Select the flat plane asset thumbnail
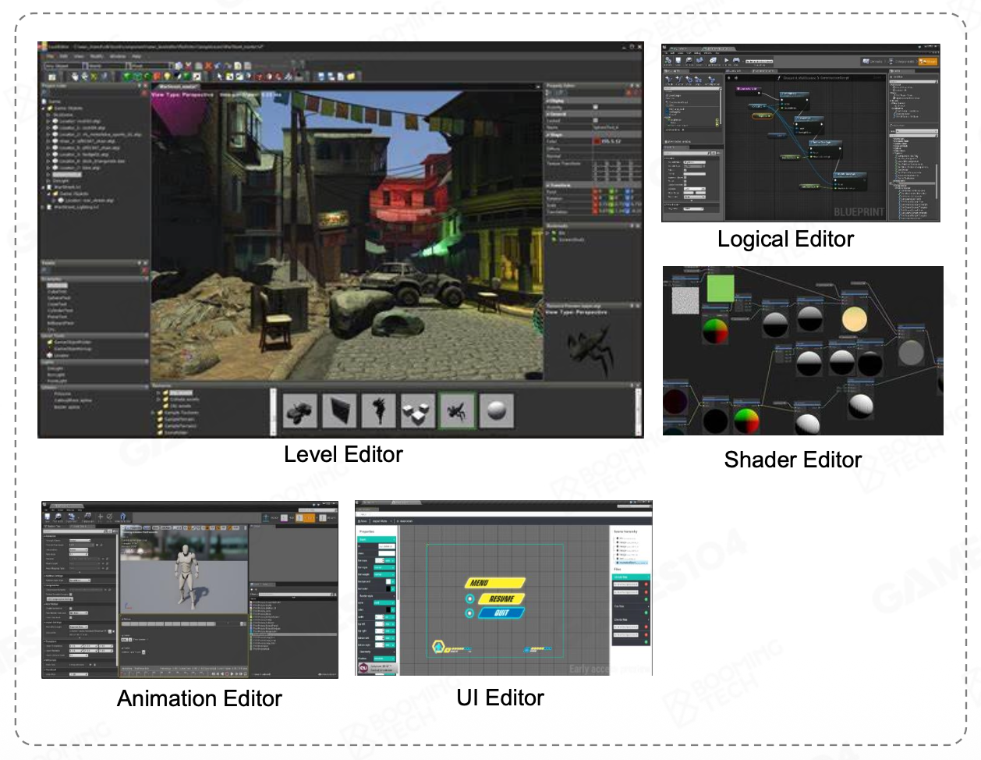Screen dimensions: 981x760 tap(338, 410)
